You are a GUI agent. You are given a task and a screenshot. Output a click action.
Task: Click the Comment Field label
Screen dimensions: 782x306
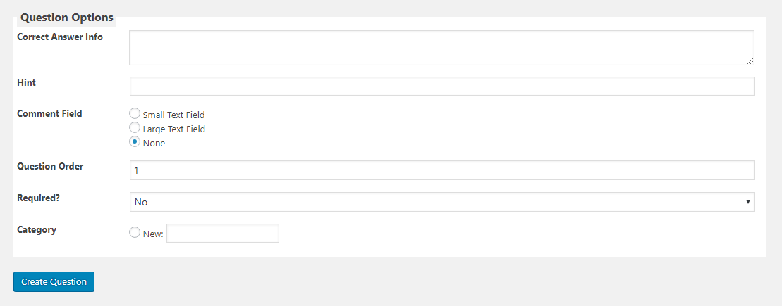pos(49,113)
